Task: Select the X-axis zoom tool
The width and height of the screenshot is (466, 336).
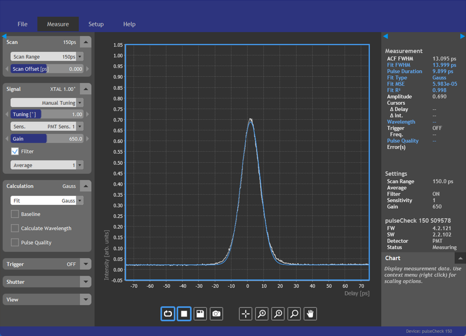Action: pyautogui.click(x=262, y=314)
